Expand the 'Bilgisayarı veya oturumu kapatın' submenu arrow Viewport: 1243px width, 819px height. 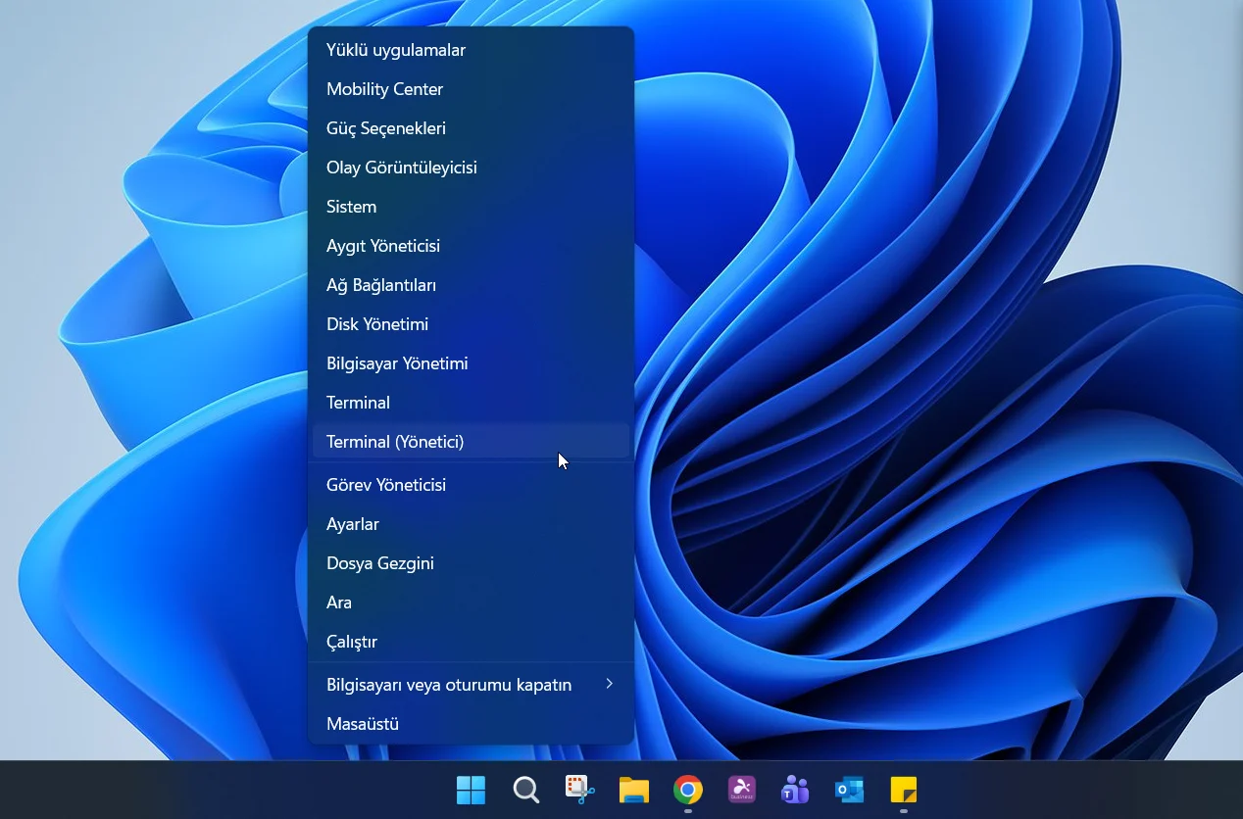coord(609,684)
